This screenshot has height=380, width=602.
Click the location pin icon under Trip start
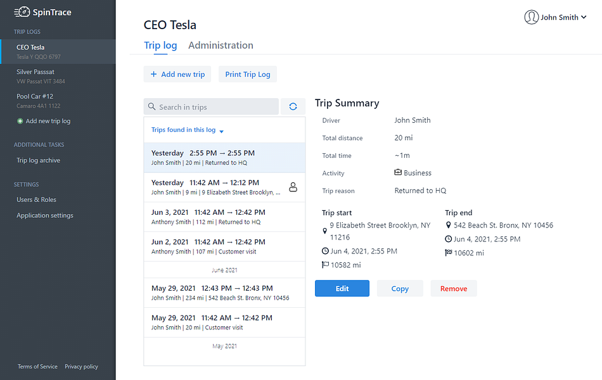tap(325, 231)
